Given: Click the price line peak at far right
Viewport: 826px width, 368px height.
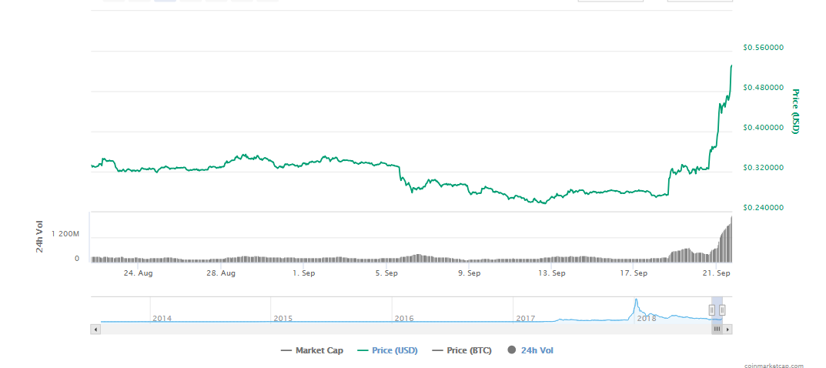Looking at the screenshot, I should click(x=731, y=67).
